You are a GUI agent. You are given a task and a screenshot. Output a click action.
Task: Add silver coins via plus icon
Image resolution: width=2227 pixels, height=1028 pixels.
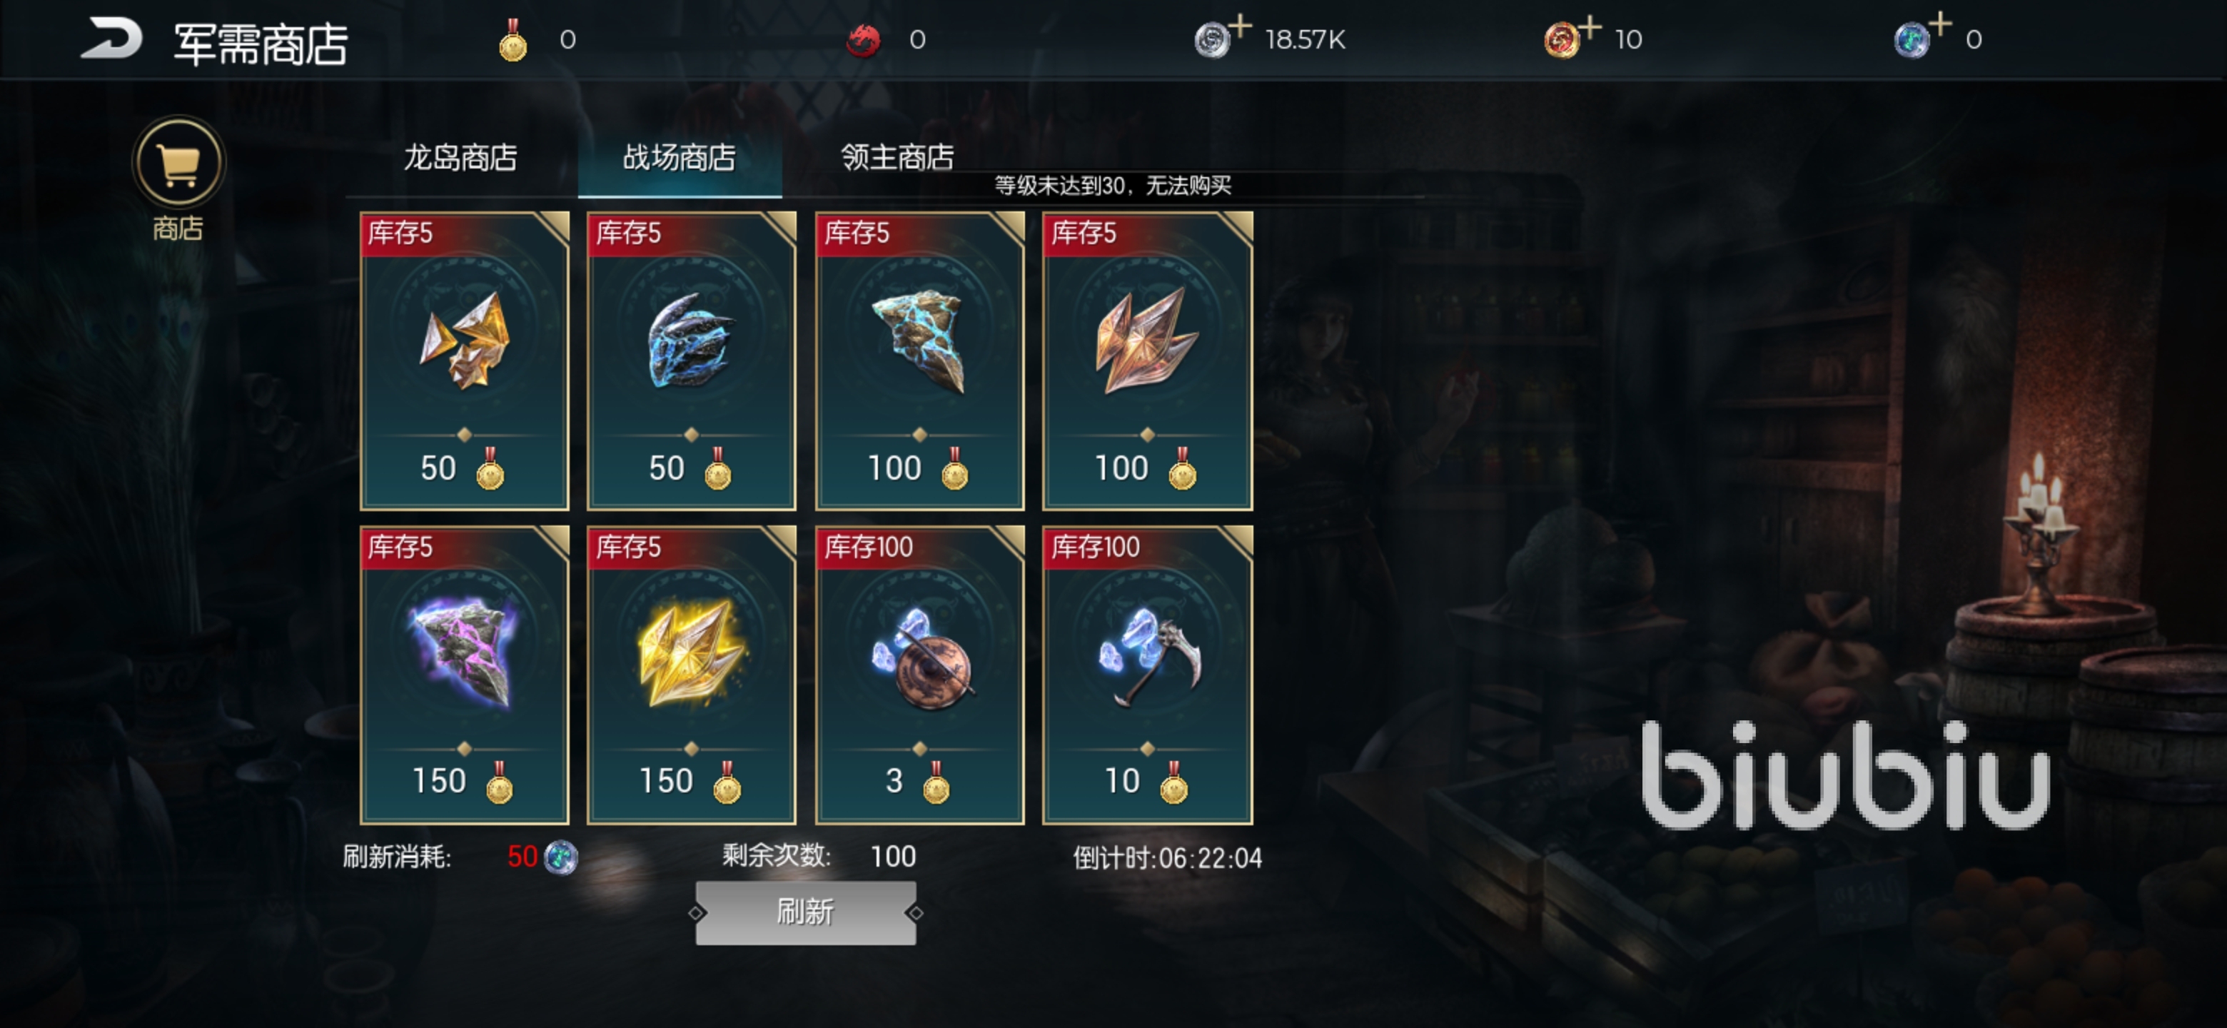point(1240,27)
